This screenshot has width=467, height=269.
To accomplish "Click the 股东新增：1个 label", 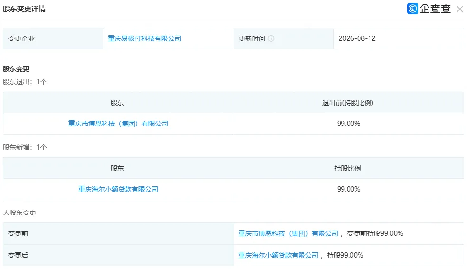I will tap(25, 147).
